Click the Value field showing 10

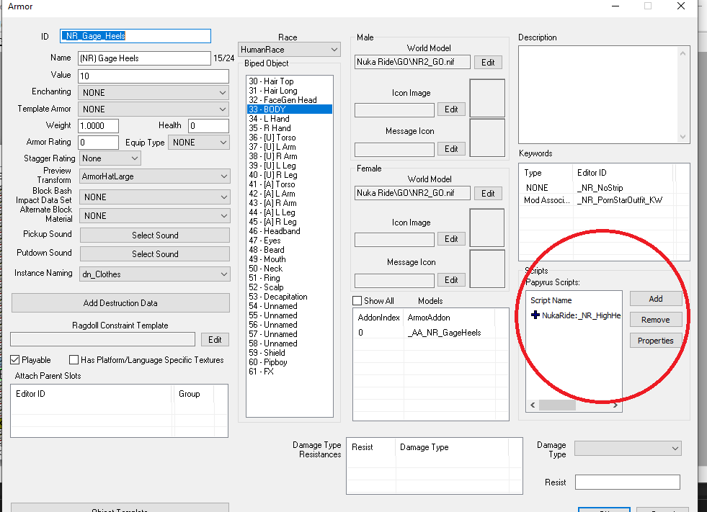coord(154,76)
